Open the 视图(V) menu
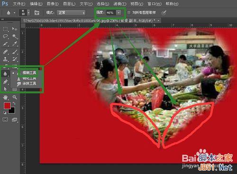The height and width of the screenshot is (174, 237). pyautogui.click(x=137, y=4)
